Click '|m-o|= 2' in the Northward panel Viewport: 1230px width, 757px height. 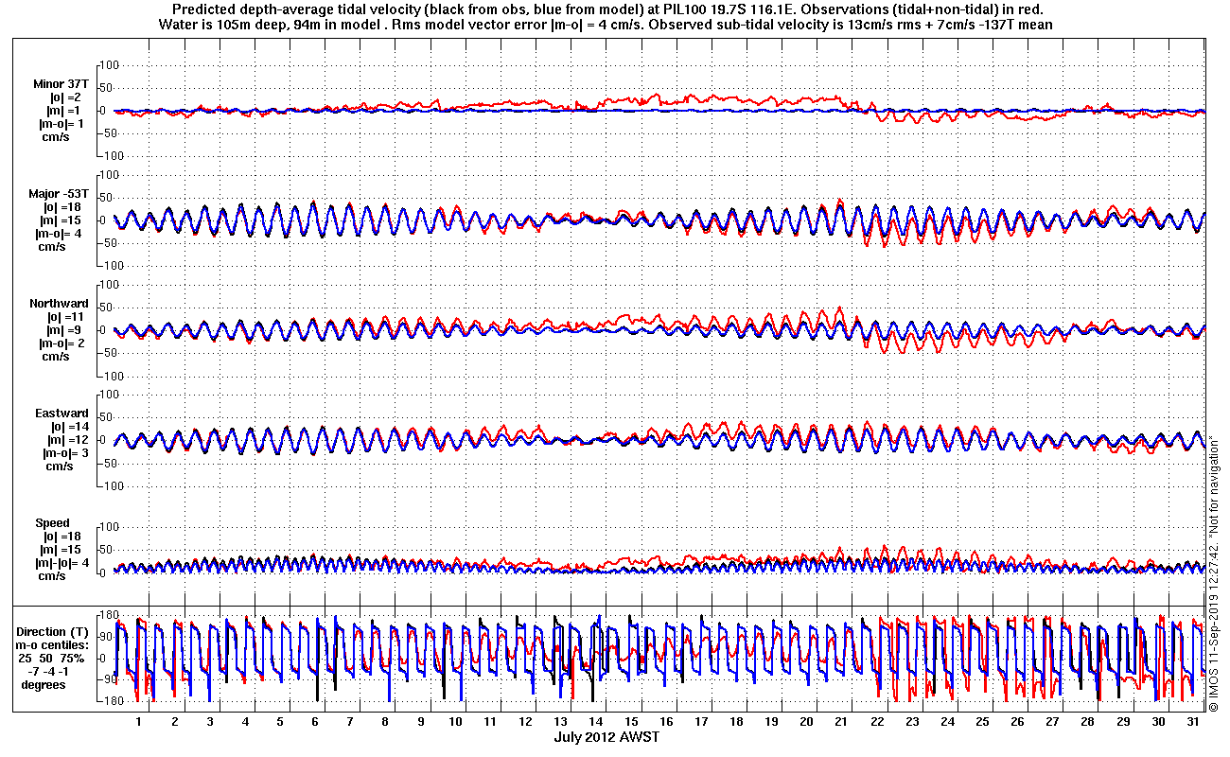pos(62,343)
